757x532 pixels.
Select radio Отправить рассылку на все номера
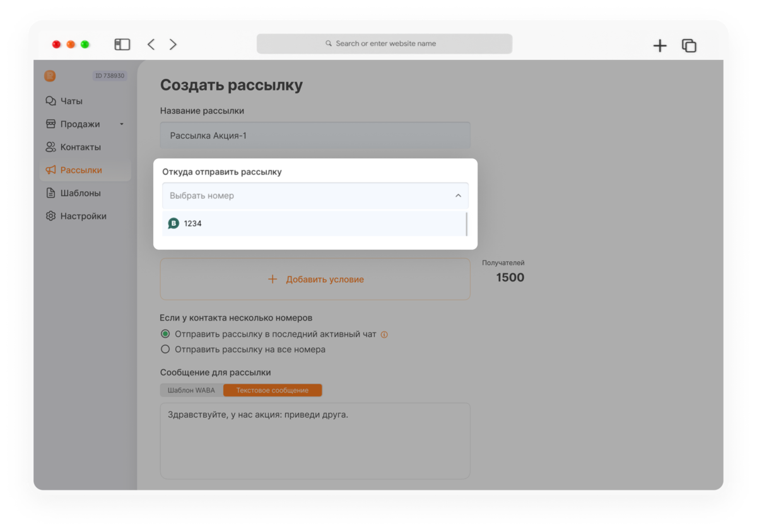coord(165,349)
